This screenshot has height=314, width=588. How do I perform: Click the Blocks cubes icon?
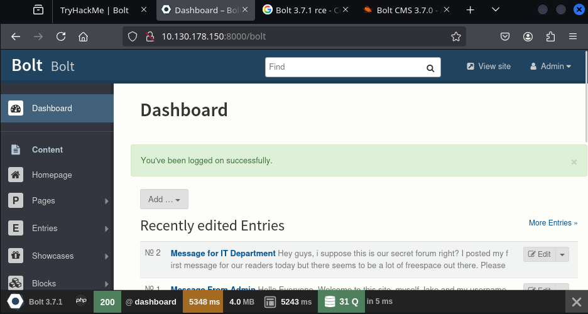[16, 283]
